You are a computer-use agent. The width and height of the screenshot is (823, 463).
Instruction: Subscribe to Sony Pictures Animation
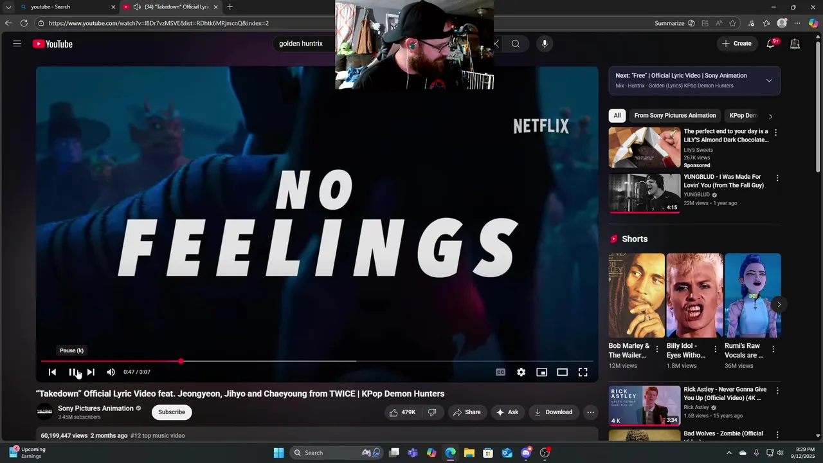[x=172, y=412]
